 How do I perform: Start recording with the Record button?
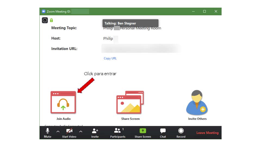coord(181,133)
